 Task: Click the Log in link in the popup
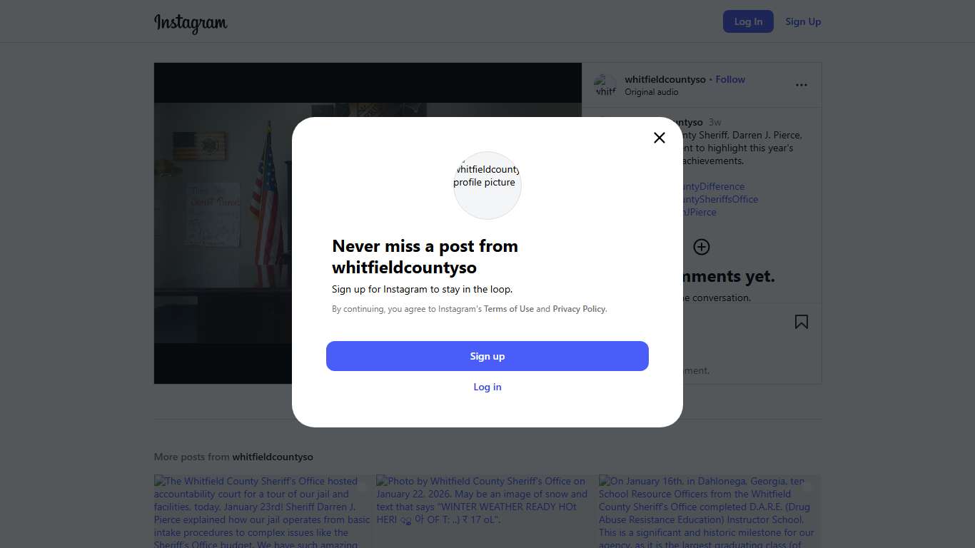pyautogui.click(x=487, y=387)
